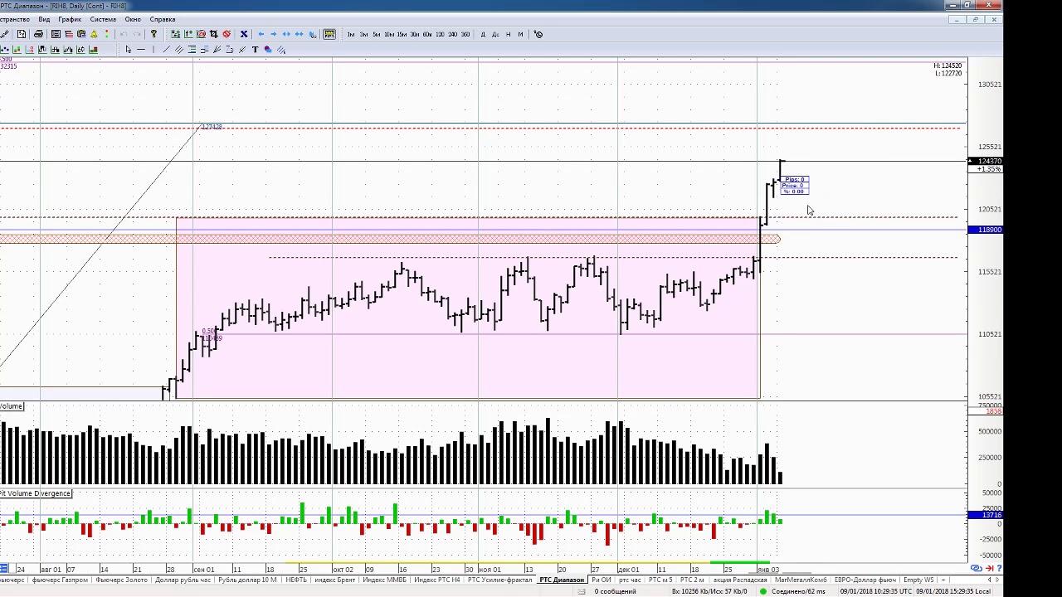Select the 15m timeframe

point(402,34)
